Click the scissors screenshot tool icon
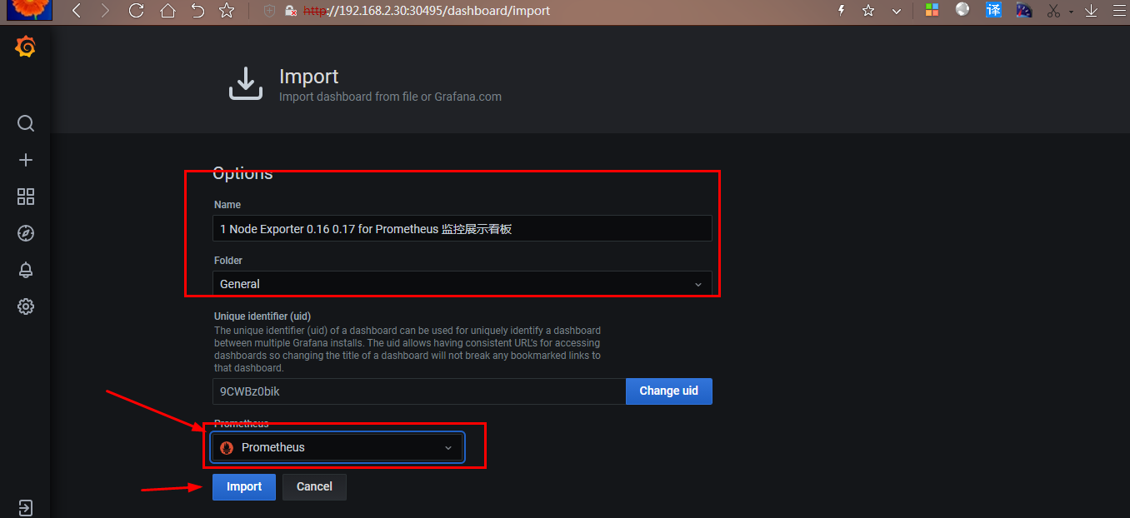Viewport: 1130px width, 518px height. 1053,11
